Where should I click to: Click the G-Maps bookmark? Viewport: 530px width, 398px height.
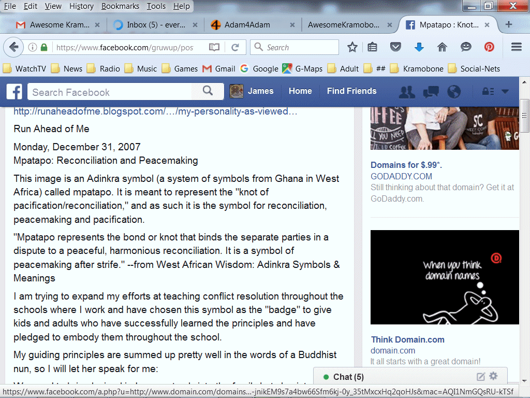coord(302,69)
